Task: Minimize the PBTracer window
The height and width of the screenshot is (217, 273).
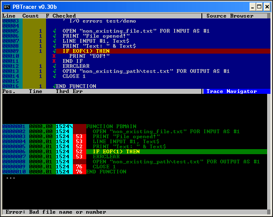Action: click(x=252, y=7)
